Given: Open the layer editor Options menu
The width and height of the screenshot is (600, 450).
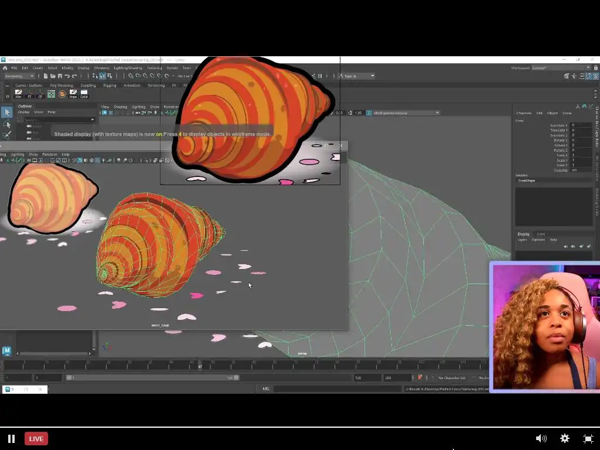Looking at the screenshot, I should point(538,240).
